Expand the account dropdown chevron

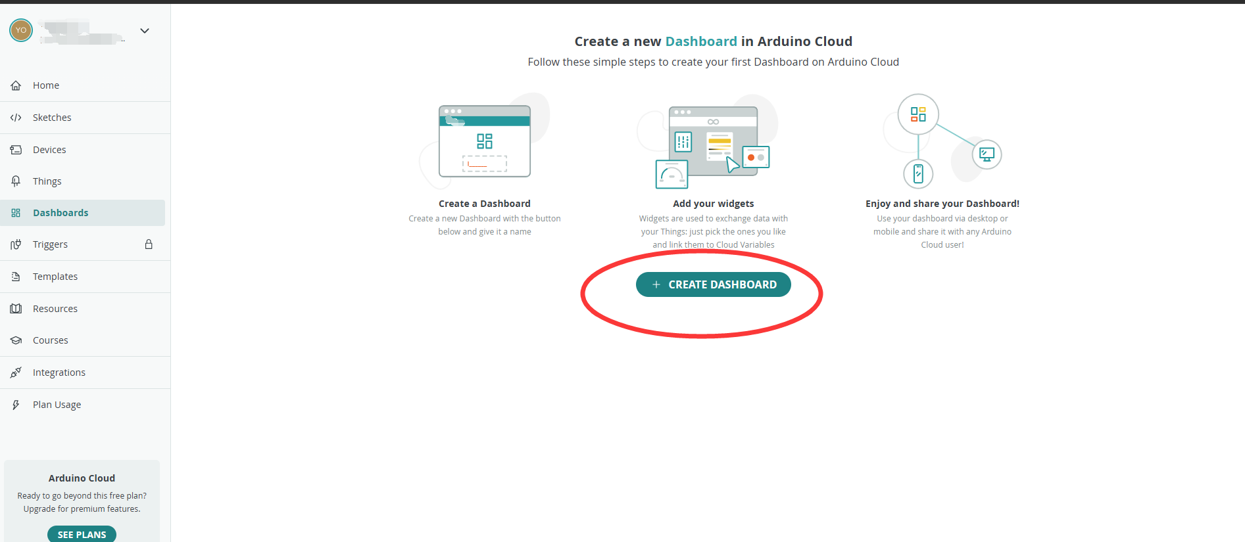pyautogui.click(x=145, y=31)
